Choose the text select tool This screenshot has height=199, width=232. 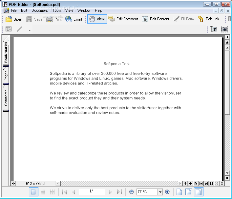(x=213, y=29)
